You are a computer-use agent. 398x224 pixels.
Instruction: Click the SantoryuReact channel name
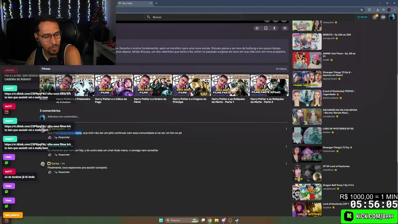[331, 98]
